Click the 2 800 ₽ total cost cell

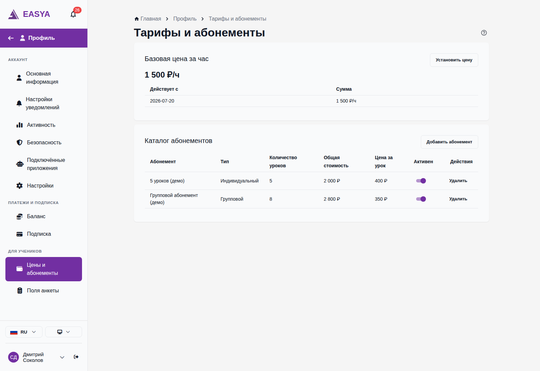(332, 199)
